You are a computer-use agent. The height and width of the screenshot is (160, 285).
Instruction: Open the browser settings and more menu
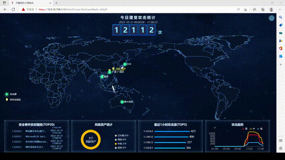point(280,9)
